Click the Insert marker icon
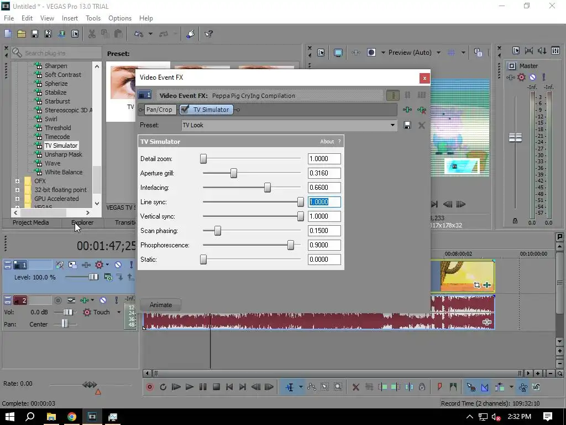This screenshot has height=425, width=566. coord(439,387)
